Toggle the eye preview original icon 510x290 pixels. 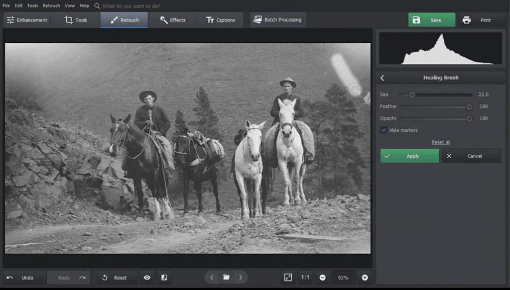(x=147, y=278)
